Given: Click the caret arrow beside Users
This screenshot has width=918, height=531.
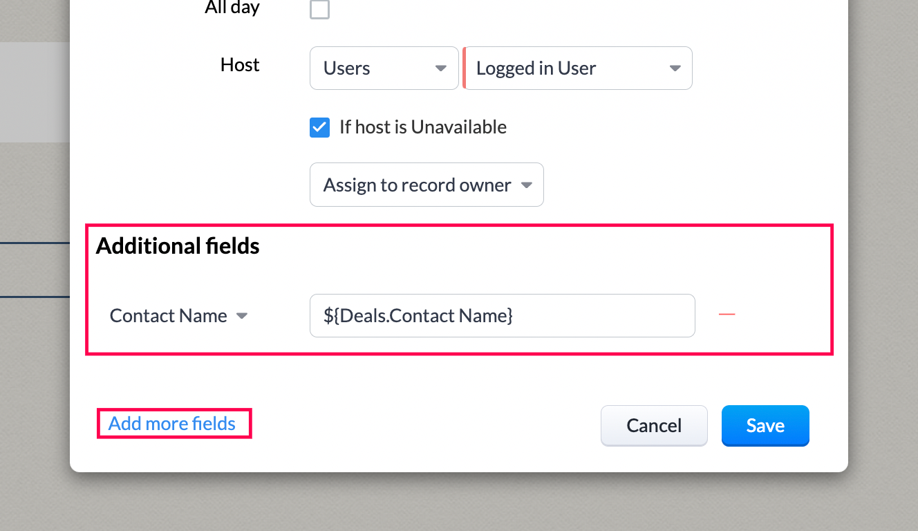Looking at the screenshot, I should [x=440, y=68].
